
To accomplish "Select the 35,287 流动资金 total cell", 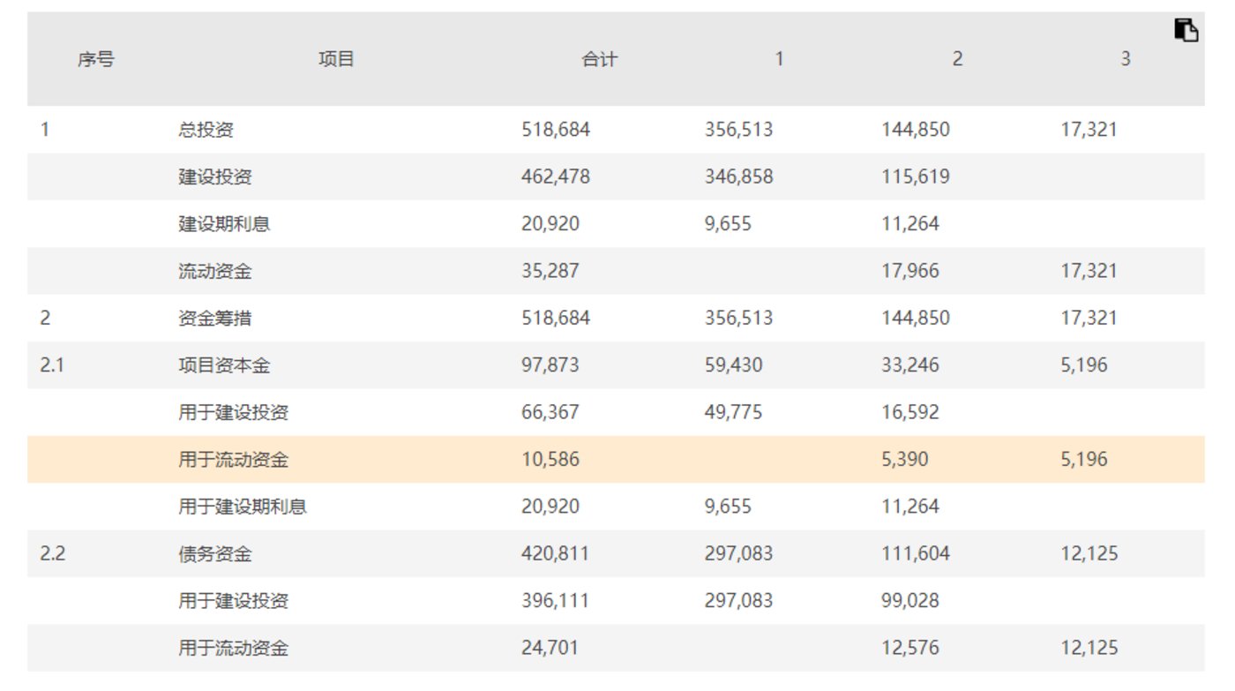I will 550,271.
